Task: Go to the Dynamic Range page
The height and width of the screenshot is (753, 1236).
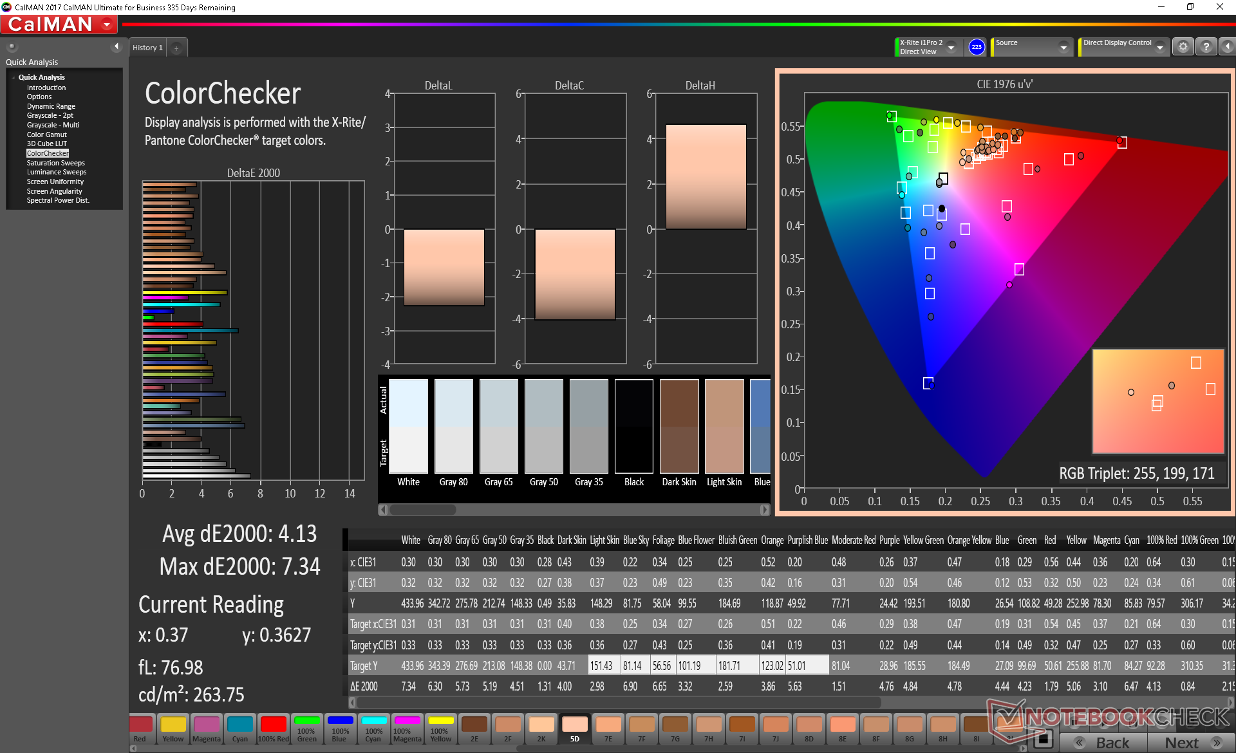Action: click(x=51, y=106)
